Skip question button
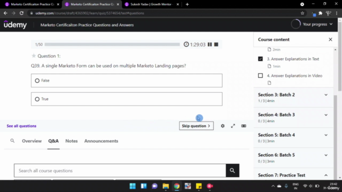 [x=196, y=126]
